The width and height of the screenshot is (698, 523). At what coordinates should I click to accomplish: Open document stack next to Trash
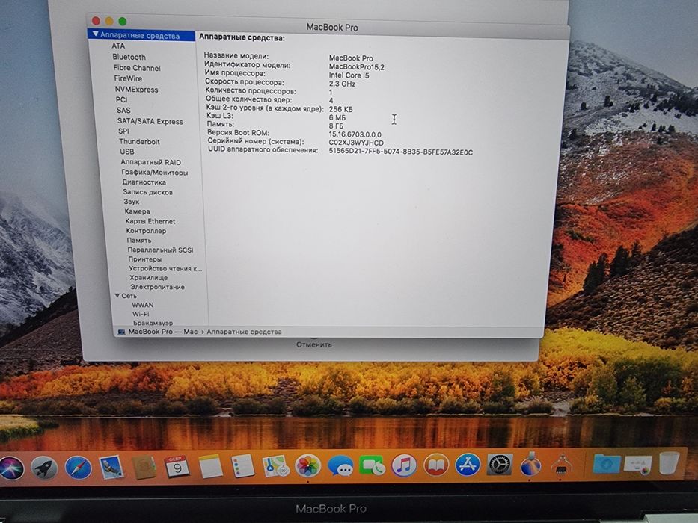pyautogui.click(x=637, y=464)
